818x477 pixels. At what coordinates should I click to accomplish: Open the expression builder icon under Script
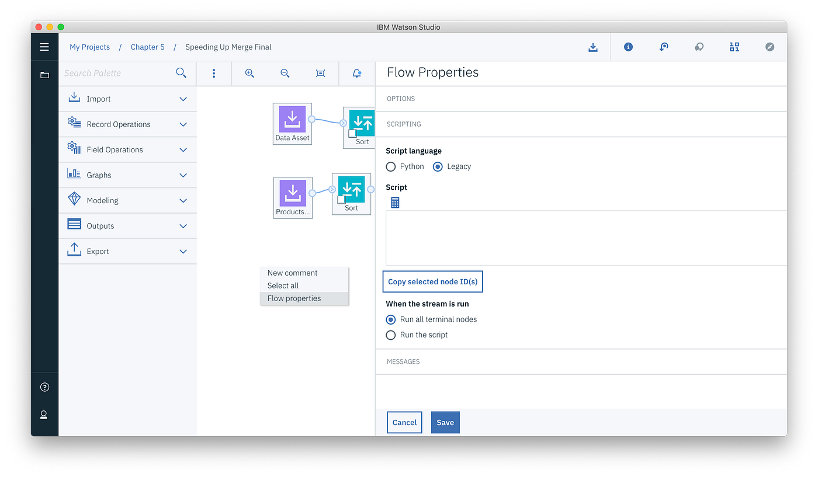pos(394,202)
